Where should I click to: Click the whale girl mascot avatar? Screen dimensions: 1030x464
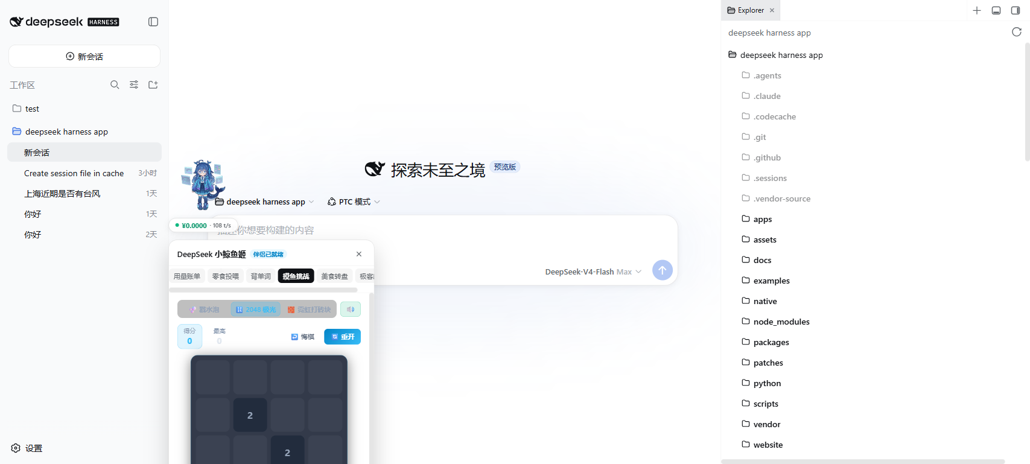203,185
